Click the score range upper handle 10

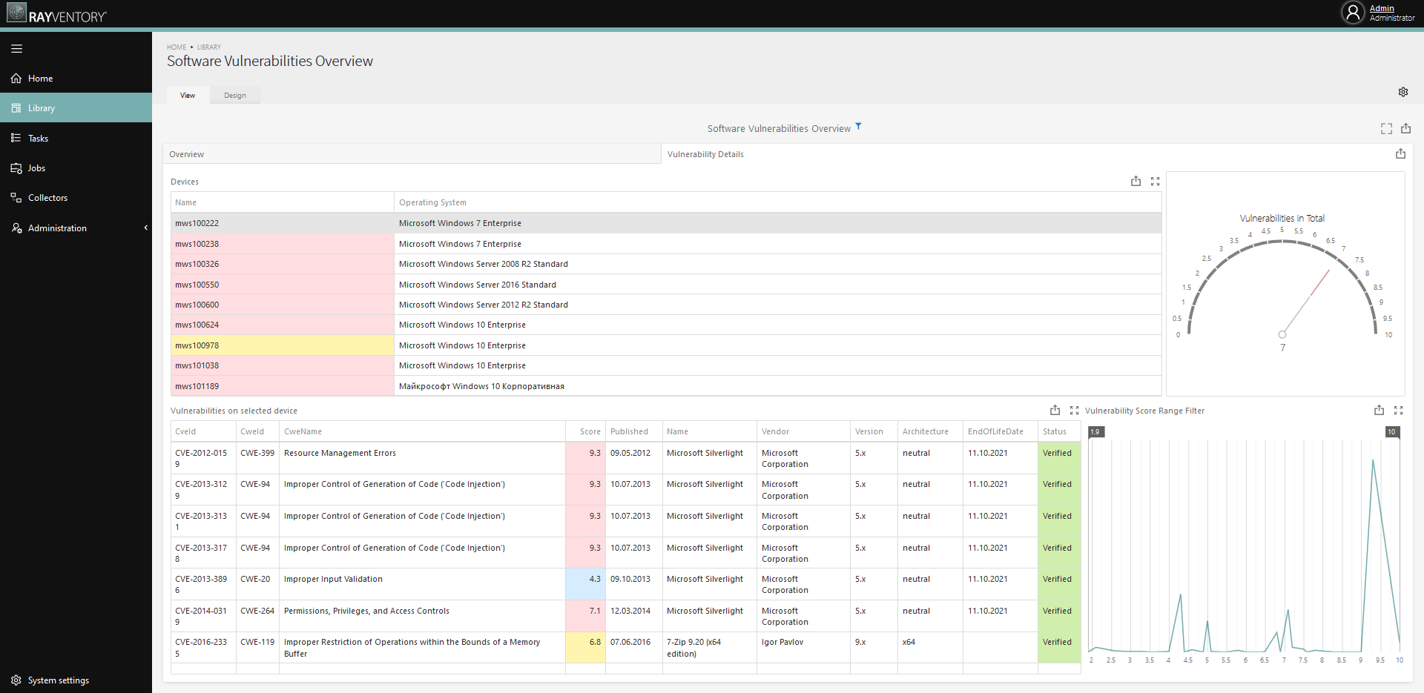(1392, 432)
